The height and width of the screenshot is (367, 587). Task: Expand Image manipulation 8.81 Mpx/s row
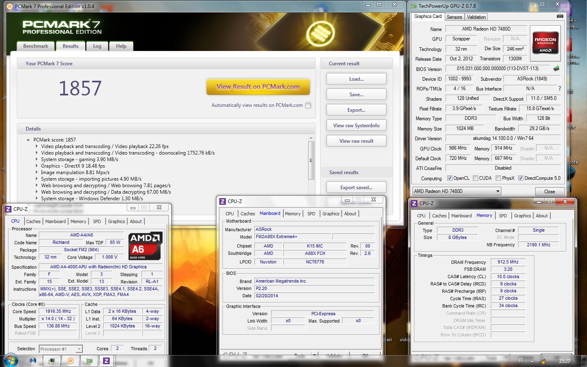click(x=36, y=172)
